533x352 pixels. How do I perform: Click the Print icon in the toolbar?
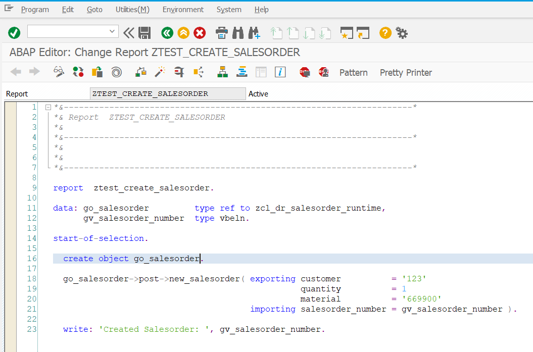coord(222,33)
